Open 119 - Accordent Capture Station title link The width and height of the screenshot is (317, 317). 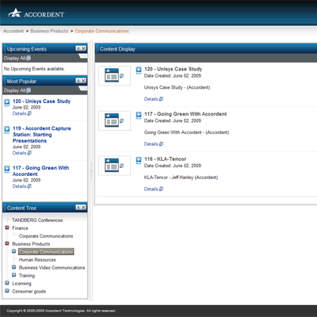[42, 135]
